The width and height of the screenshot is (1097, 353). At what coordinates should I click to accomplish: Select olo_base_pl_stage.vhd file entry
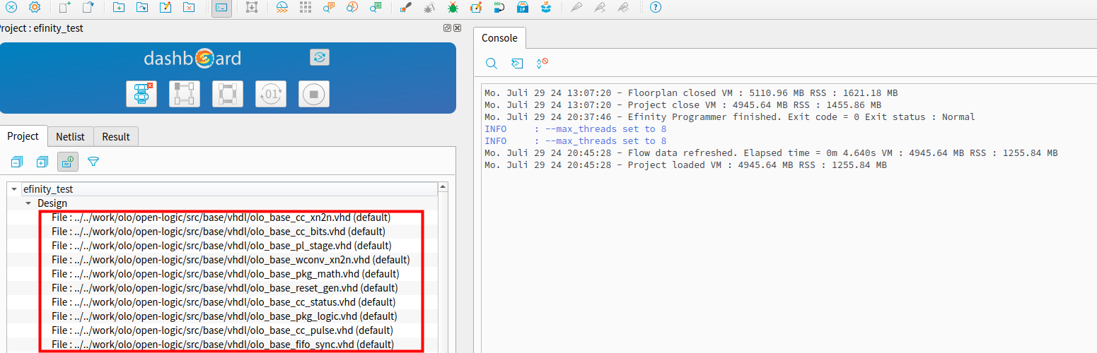point(221,246)
